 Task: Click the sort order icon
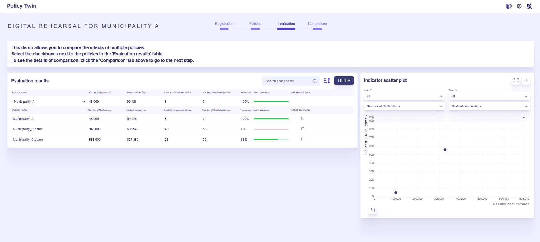click(x=327, y=81)
